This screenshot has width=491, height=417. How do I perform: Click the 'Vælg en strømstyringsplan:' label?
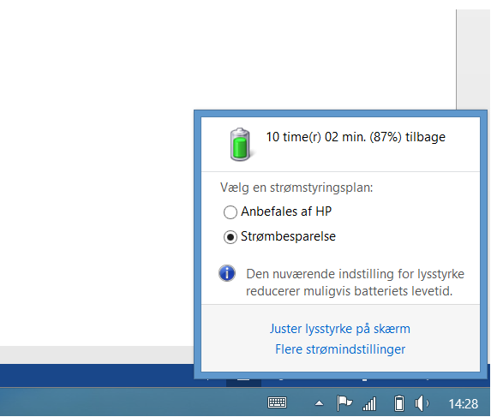[296, 188]
